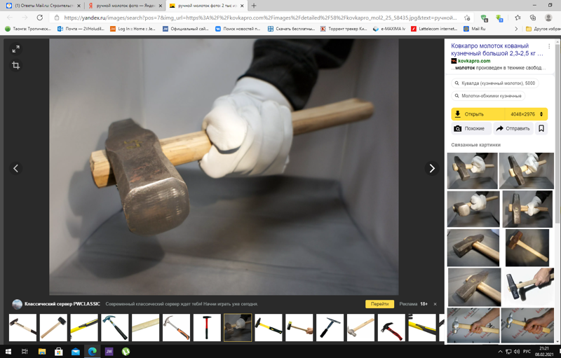Image resolution: width=561 pixels, height=358 pixels.
Task: Add page to favorites star icon
Action: [467, 18]
